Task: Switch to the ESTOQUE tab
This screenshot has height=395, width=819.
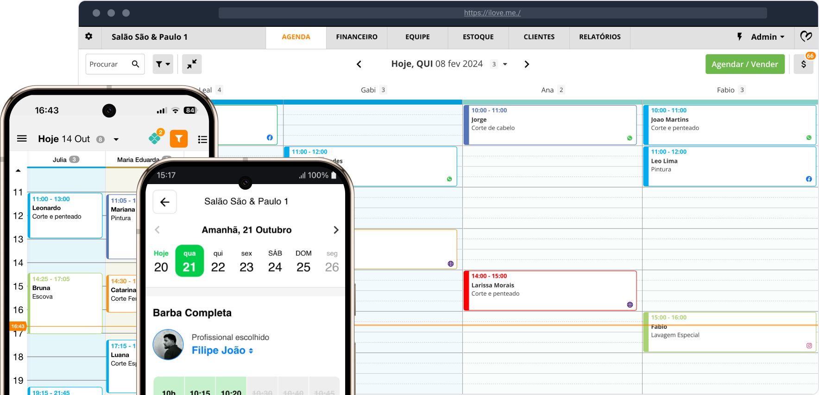Action: pyautogui.click(x=478, y=37)
